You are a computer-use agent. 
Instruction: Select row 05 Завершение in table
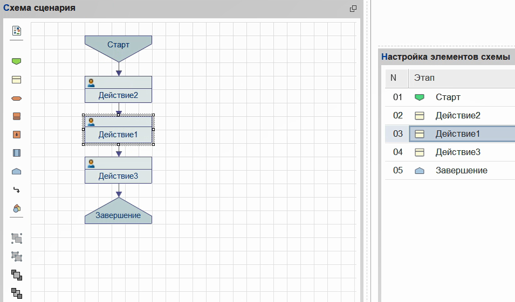tap(450, 171)
